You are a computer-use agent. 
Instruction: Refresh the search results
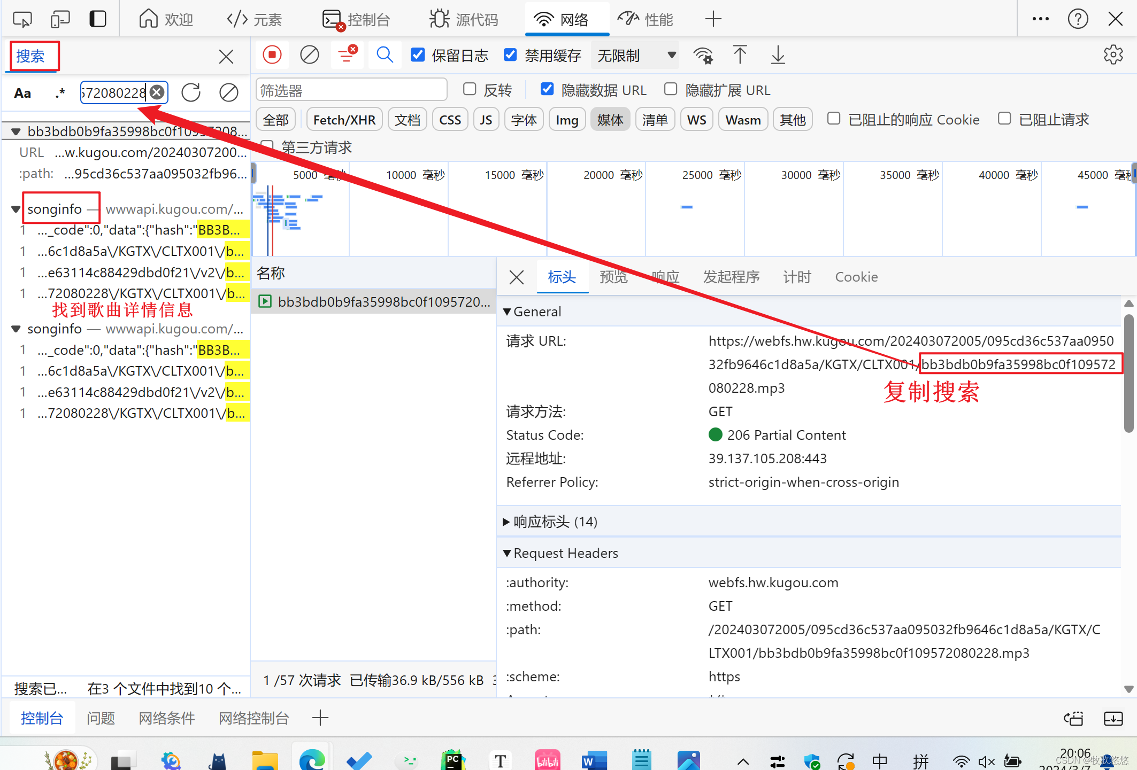click(x=191, y=92)
